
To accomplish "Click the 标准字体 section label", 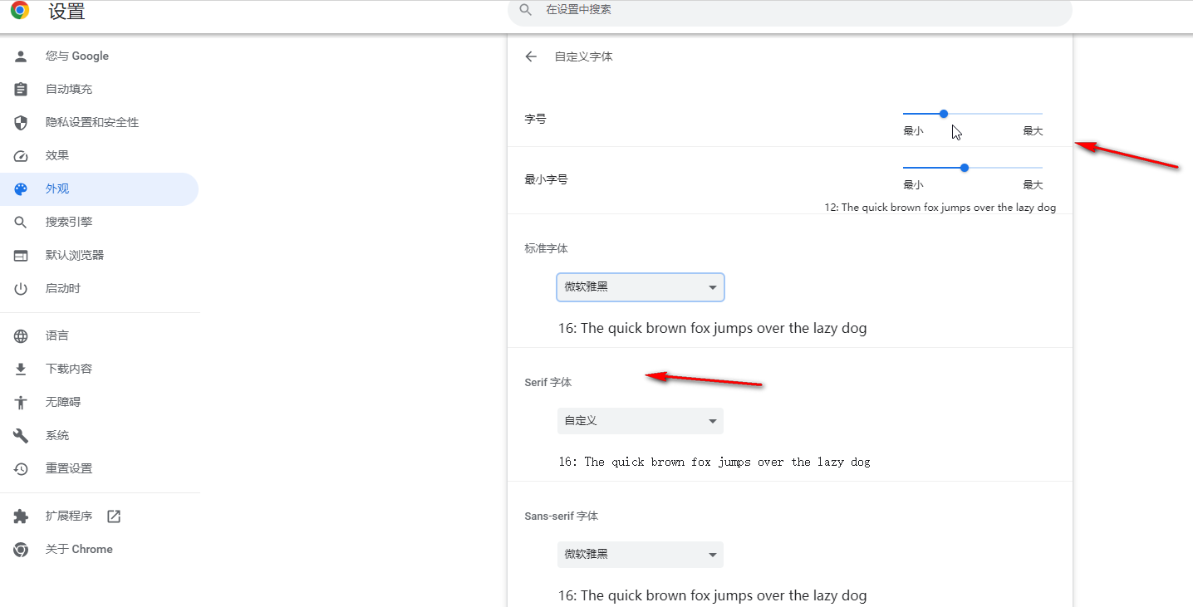I will pyautogui.click(x=547, y=249).
